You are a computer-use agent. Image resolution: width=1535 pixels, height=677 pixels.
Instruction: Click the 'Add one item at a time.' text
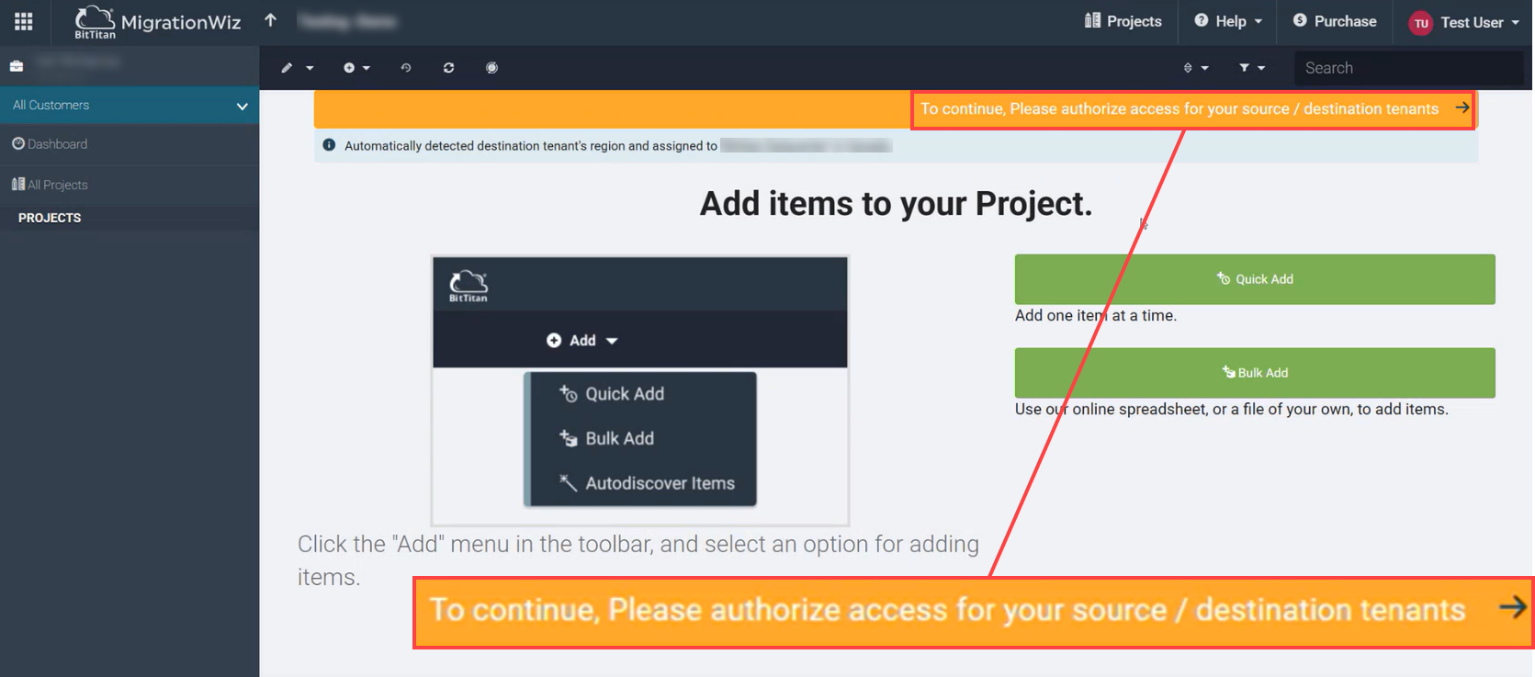pos(1096,315)
